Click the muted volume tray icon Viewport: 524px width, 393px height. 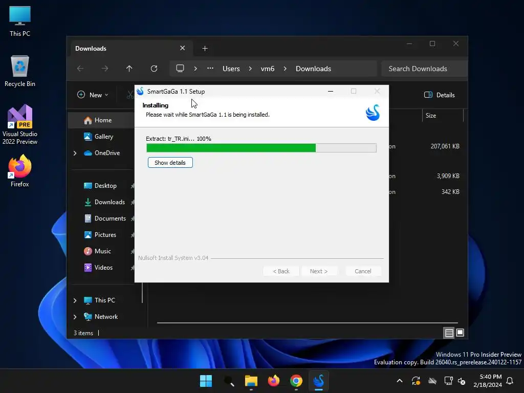462,381
